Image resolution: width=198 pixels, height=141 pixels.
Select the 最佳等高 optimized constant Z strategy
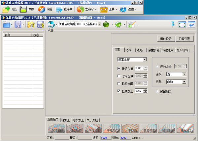coord(148,128)
